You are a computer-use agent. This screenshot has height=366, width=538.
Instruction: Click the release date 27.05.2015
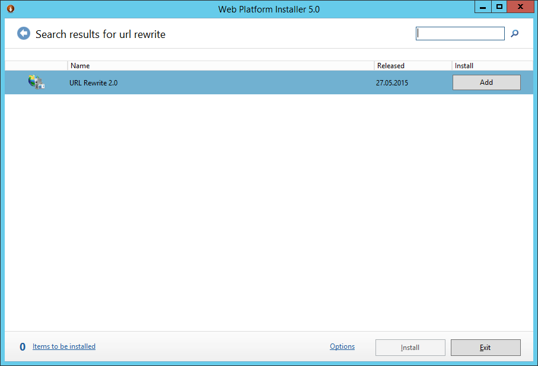pyautogui.click(x=392, y=82)
